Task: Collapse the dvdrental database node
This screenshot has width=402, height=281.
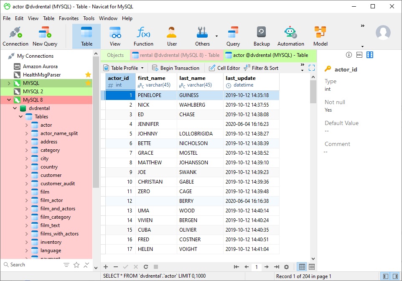Action: pos(15,108)
